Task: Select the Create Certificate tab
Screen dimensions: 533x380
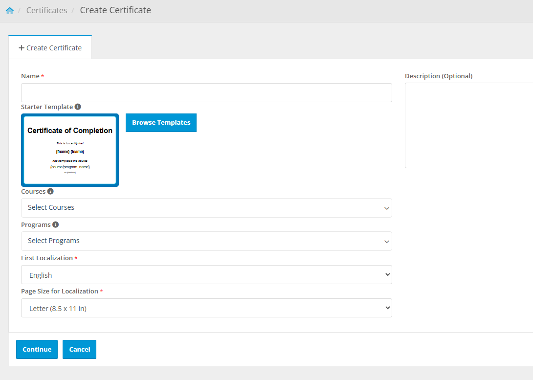Action: pyautogui.click(x=50, y=47)
